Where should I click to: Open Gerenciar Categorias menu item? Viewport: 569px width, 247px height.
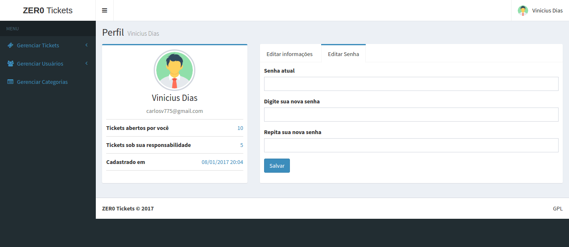(48, 82)
